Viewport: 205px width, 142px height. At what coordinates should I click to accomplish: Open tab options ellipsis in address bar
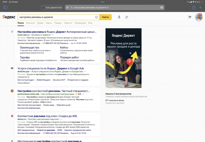pyautogui.click(x=162, y=8)
